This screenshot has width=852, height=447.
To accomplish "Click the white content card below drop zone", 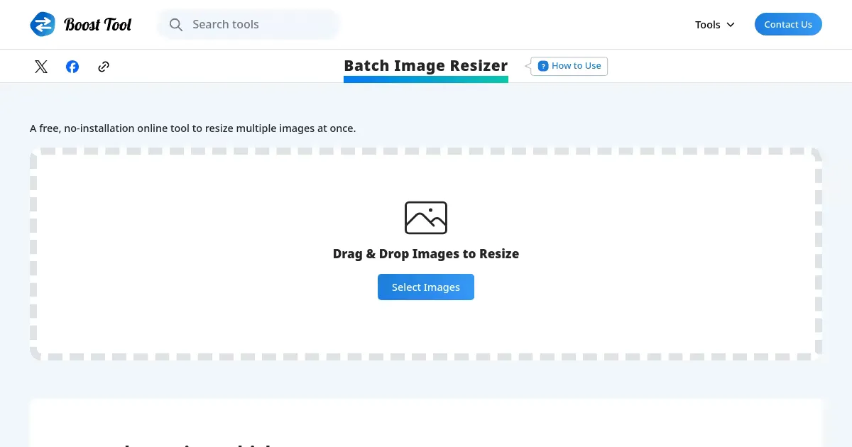I will pyautogui.click(x=426, y=422).
